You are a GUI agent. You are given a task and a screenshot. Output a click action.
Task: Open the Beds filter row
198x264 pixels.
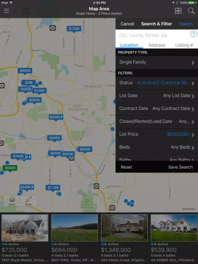[x=157, y=147]
